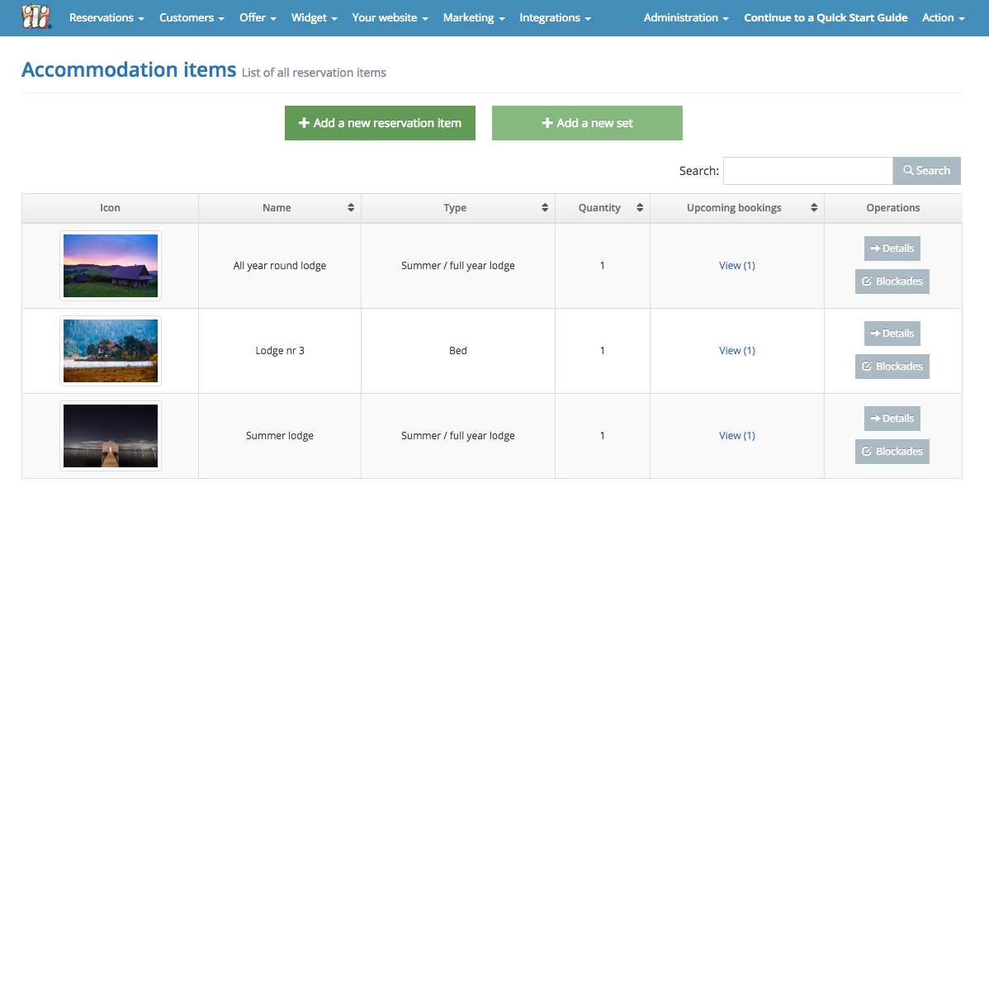This screenshot has height=999, width=989.
Task: Open the Administration dropdown menu
Action: pos(685,17)
